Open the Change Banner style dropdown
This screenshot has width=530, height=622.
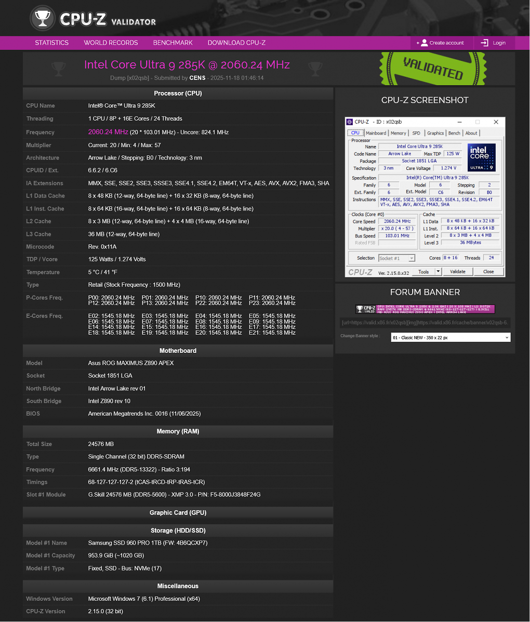coord(451,338)
